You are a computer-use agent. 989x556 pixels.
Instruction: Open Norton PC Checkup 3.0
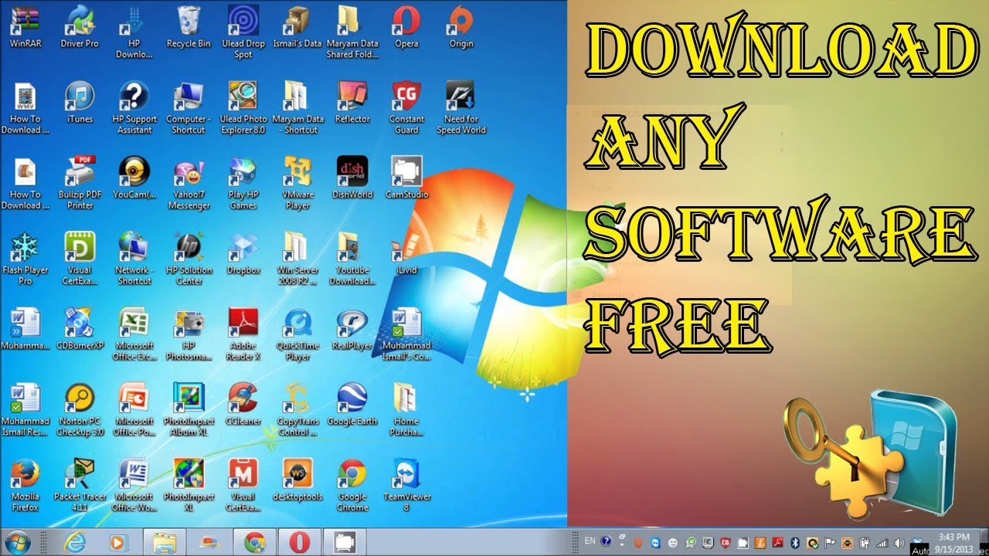pyautogui.click(x=80, y=410)
